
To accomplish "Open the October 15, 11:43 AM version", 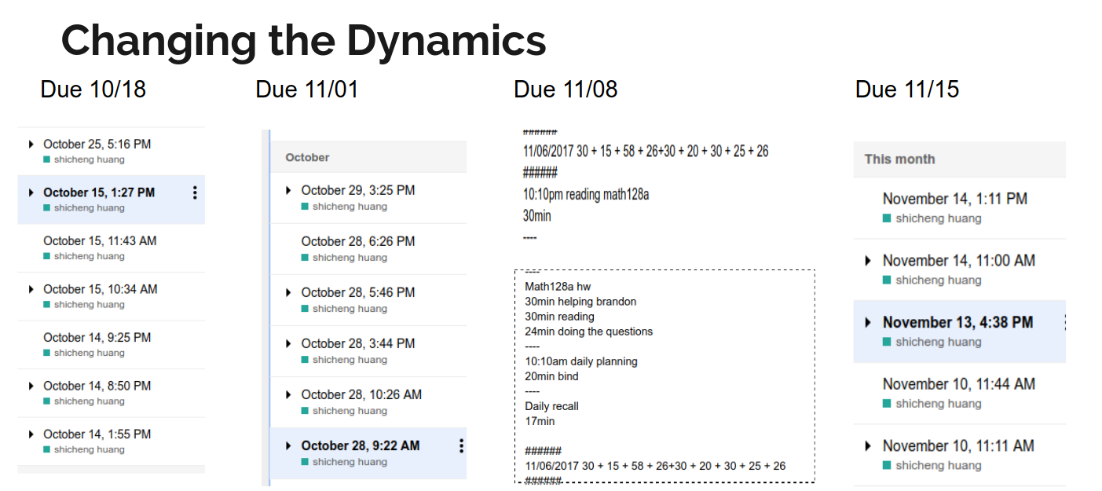I will (111, 247).
